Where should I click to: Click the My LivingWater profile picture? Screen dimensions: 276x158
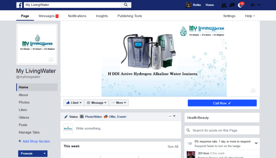click(37, 45)
